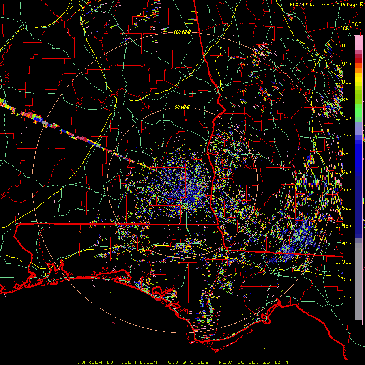
Task: Select the DCC legend title
Action: [x=356, y=24]
